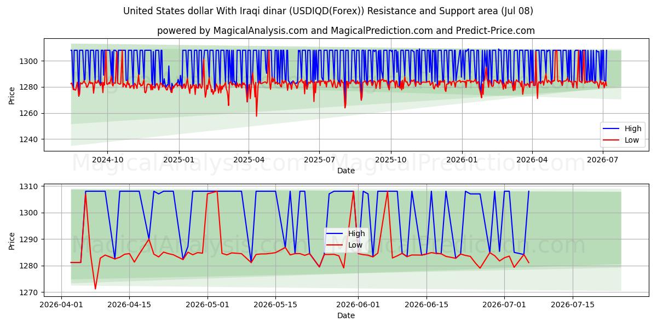Click the 2026-07 x-axis tick label
Screen dimensions: 657x328
coord(603,160)
